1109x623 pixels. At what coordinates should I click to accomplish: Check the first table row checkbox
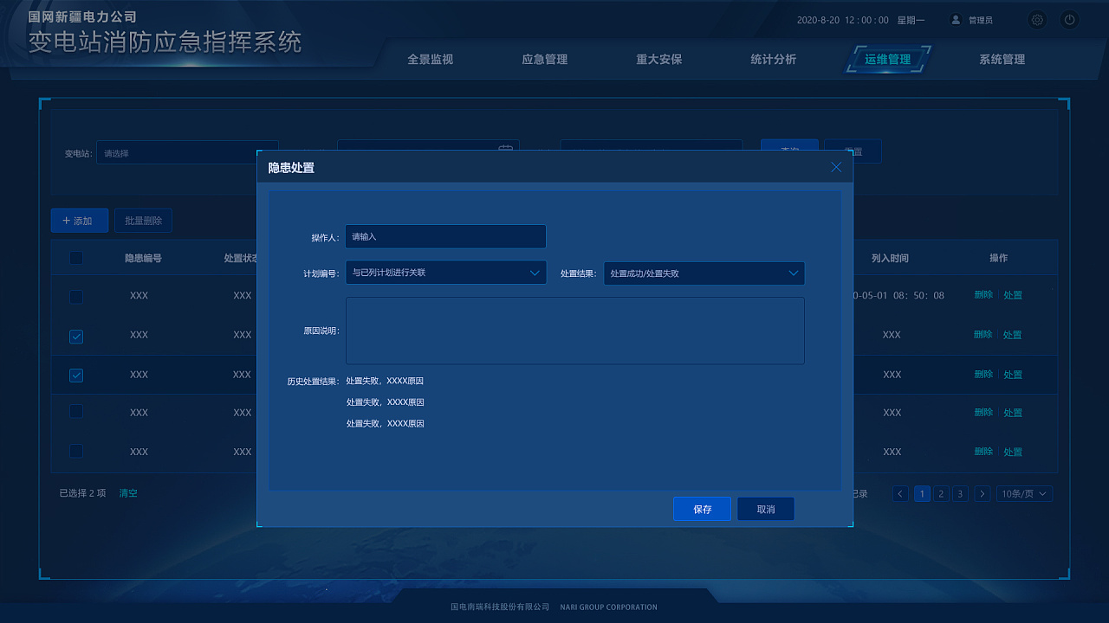click(76, 296)
